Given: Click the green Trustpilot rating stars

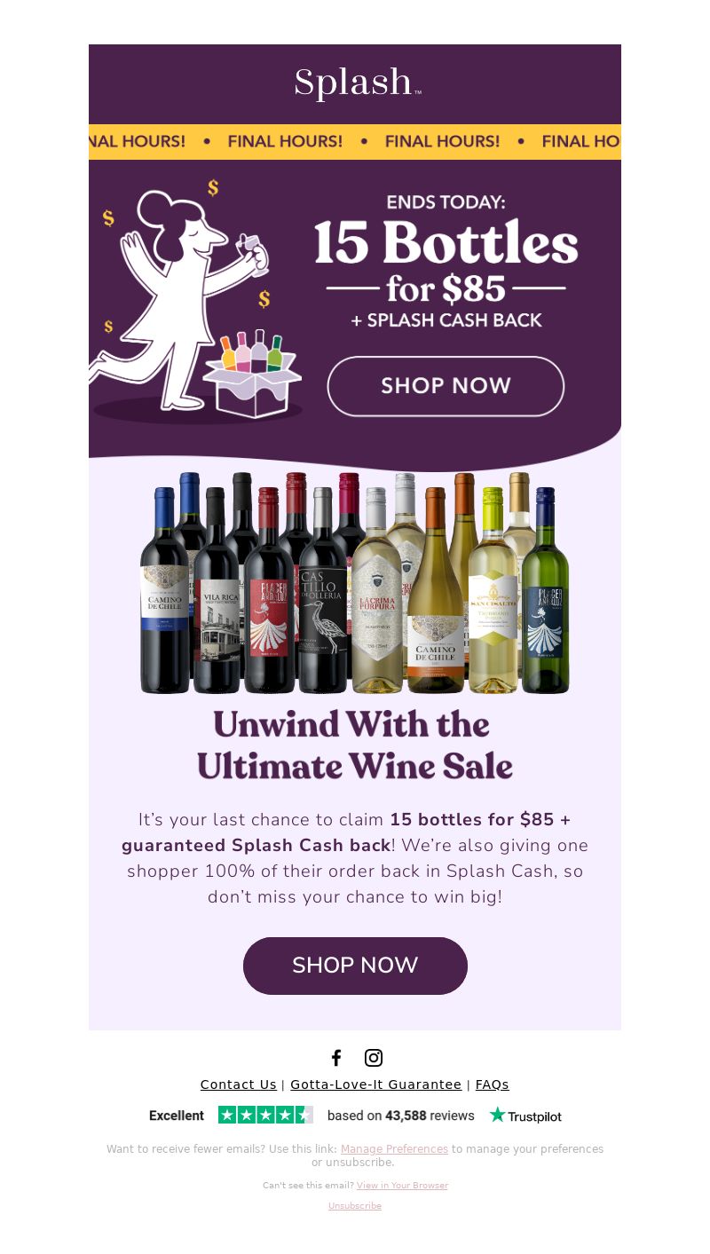Looking at the screenshot, I should [x=265, y=1116].
